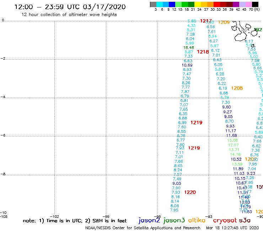The width and height of the screenshot is (263, 231).
Task: Click the -4 latitude axis label
Action: [3, 97]
